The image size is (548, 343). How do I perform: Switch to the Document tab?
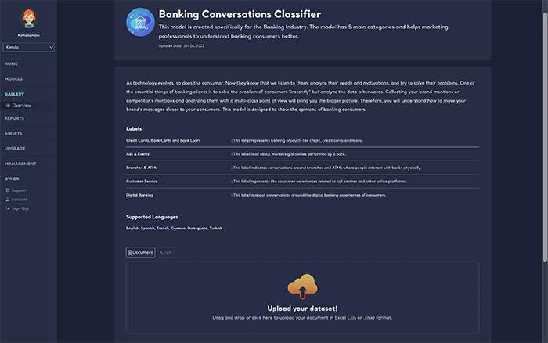pos(141,252)
